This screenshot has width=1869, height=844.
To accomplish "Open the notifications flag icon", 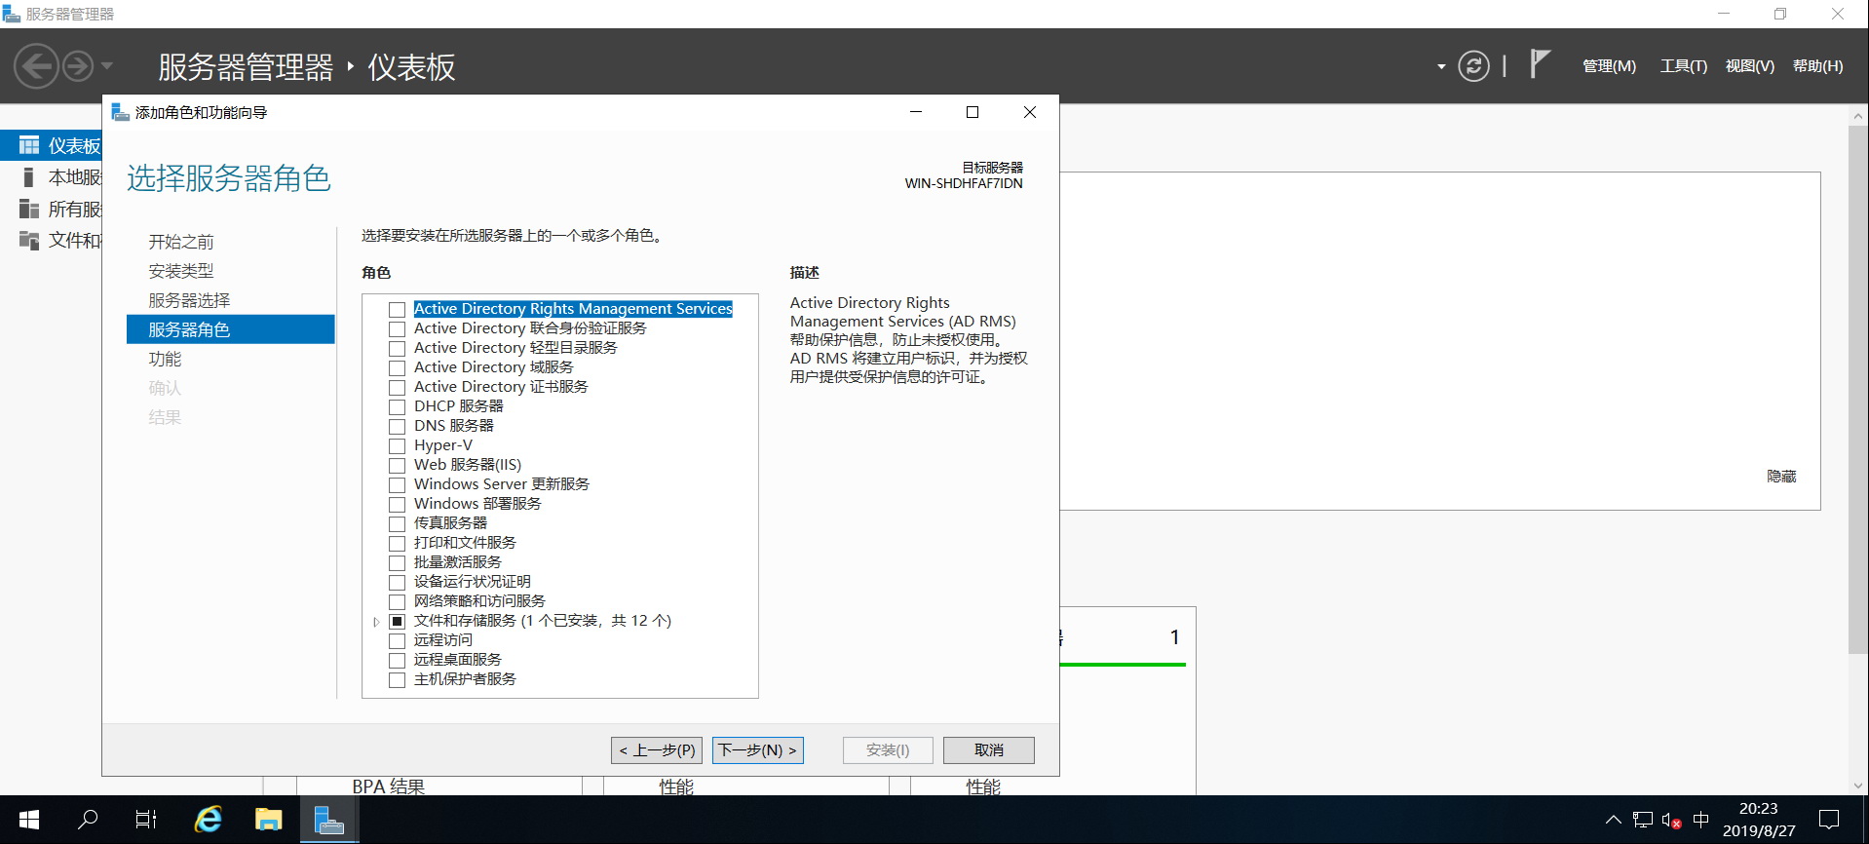I will [x=1540, y=64].
